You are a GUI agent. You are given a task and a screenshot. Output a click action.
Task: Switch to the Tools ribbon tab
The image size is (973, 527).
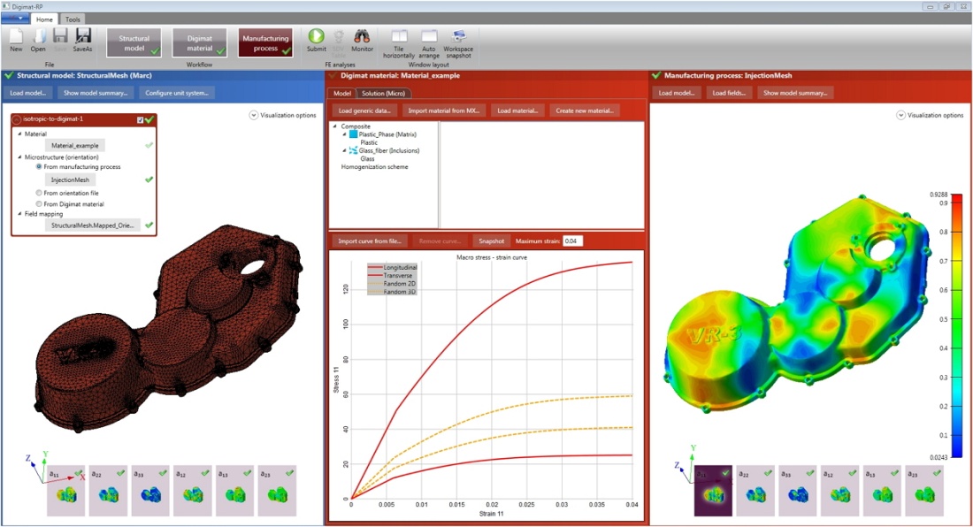(72, 18)
